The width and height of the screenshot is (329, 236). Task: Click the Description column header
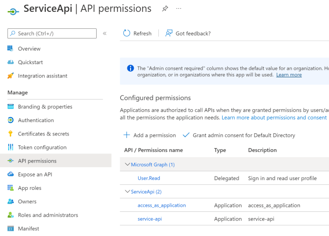click(x=263, y=150)
